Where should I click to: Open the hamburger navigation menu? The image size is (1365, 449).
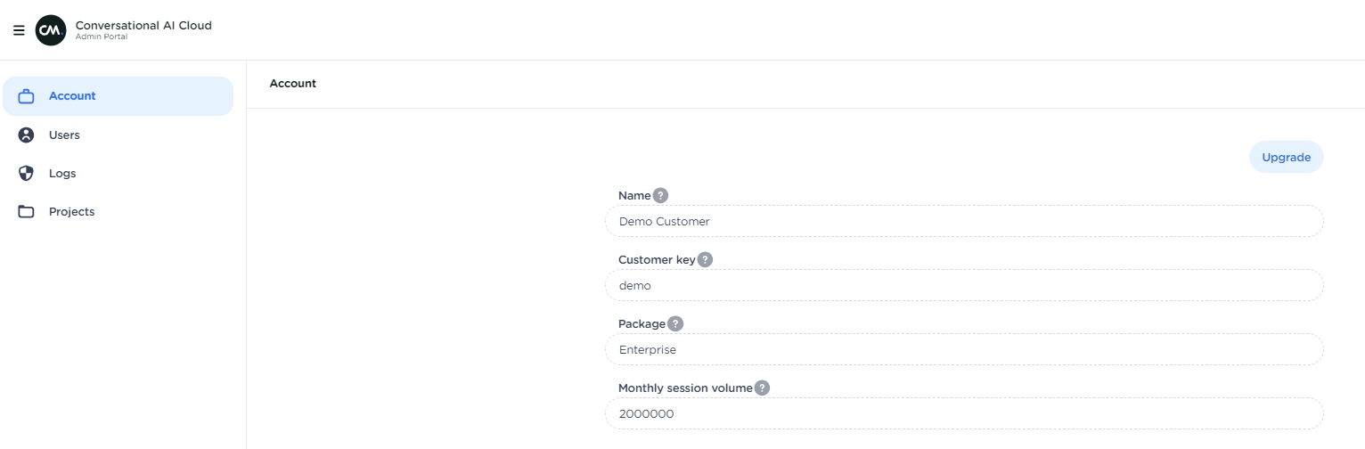tap(19, 30)
